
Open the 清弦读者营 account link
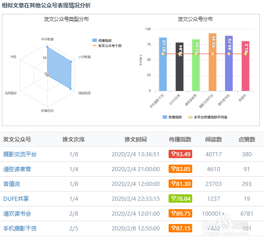pyautogui.click(x=17, y=169)
